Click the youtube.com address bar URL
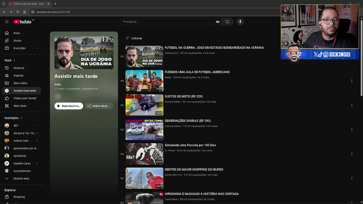The image size is (363, 204). tap(53, 12)
